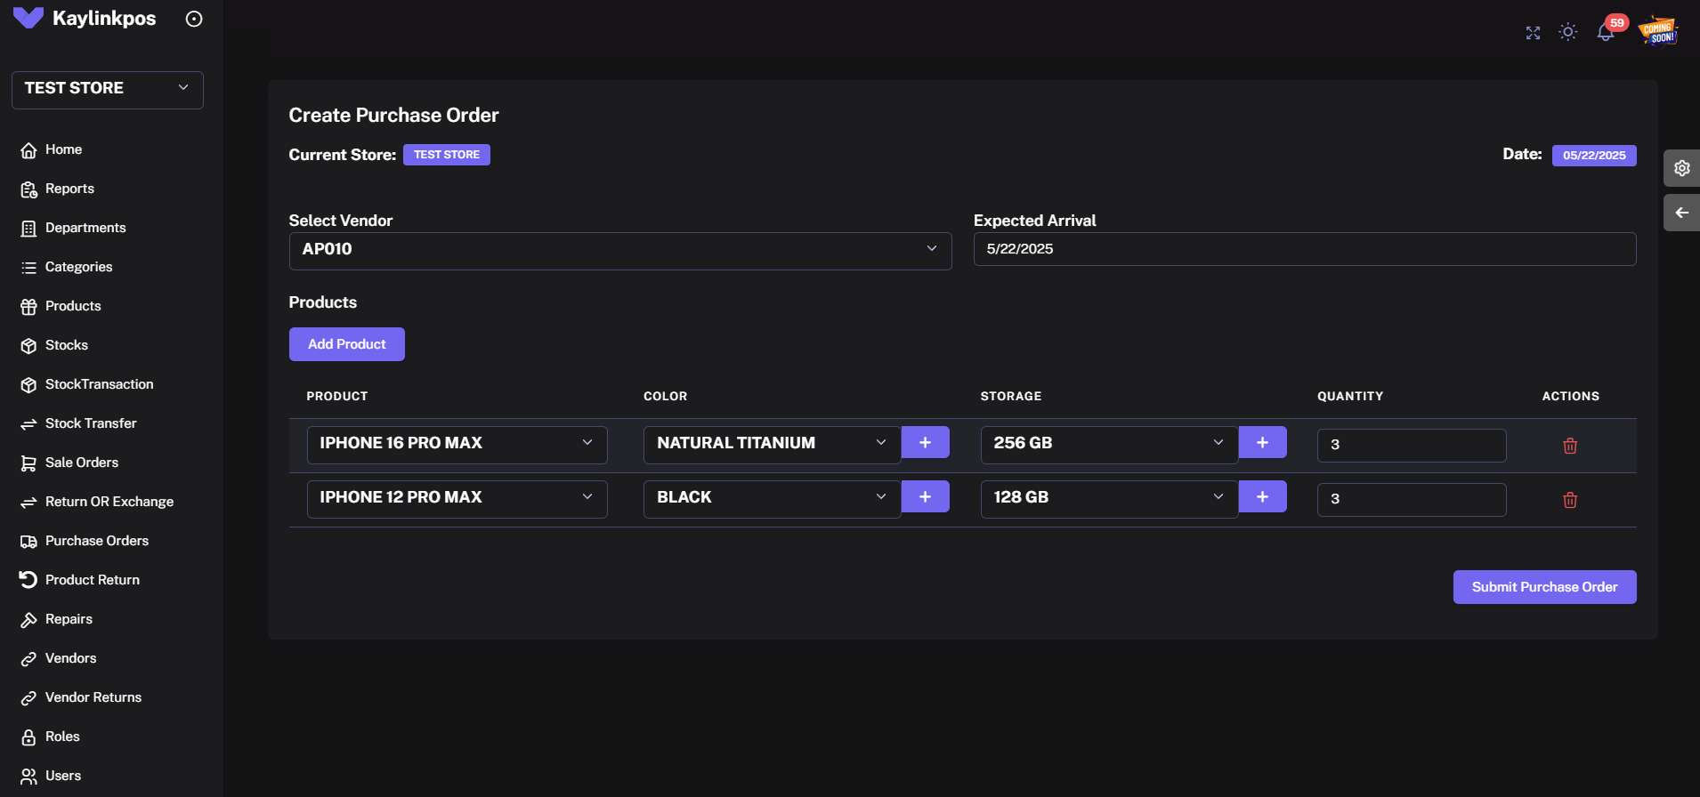The height and width of the screenshot is (797, 1700).
Task: Click the Users people icon
Action: tap(28, 777)
